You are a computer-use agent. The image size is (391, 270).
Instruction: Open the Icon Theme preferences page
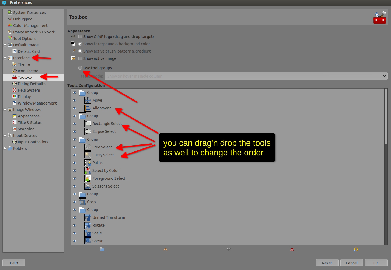[28, 71]
